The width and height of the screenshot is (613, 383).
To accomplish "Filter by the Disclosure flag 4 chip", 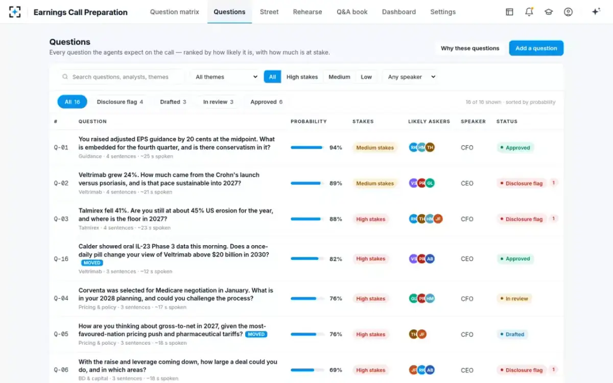I will coord(120,102).
